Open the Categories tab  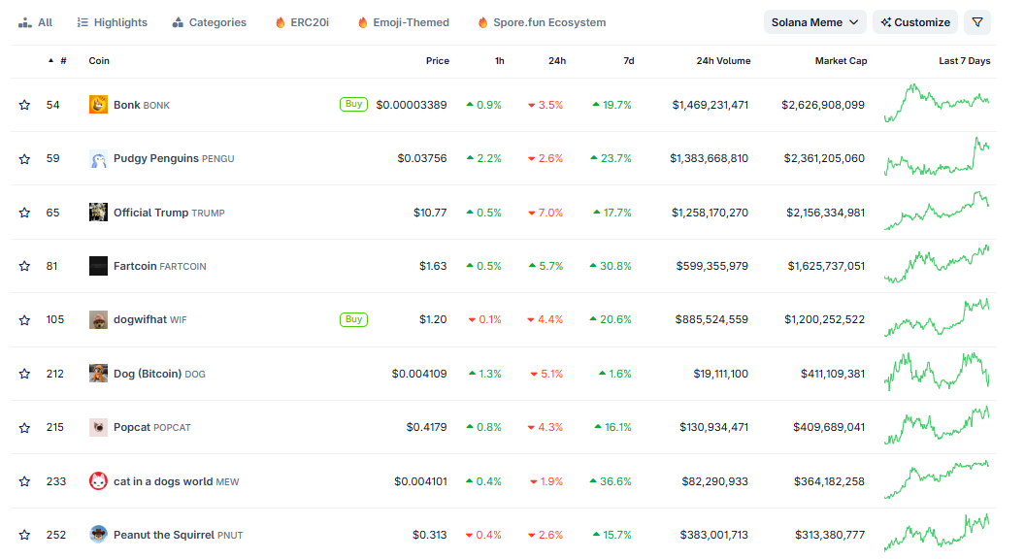(x=210, y=22)
